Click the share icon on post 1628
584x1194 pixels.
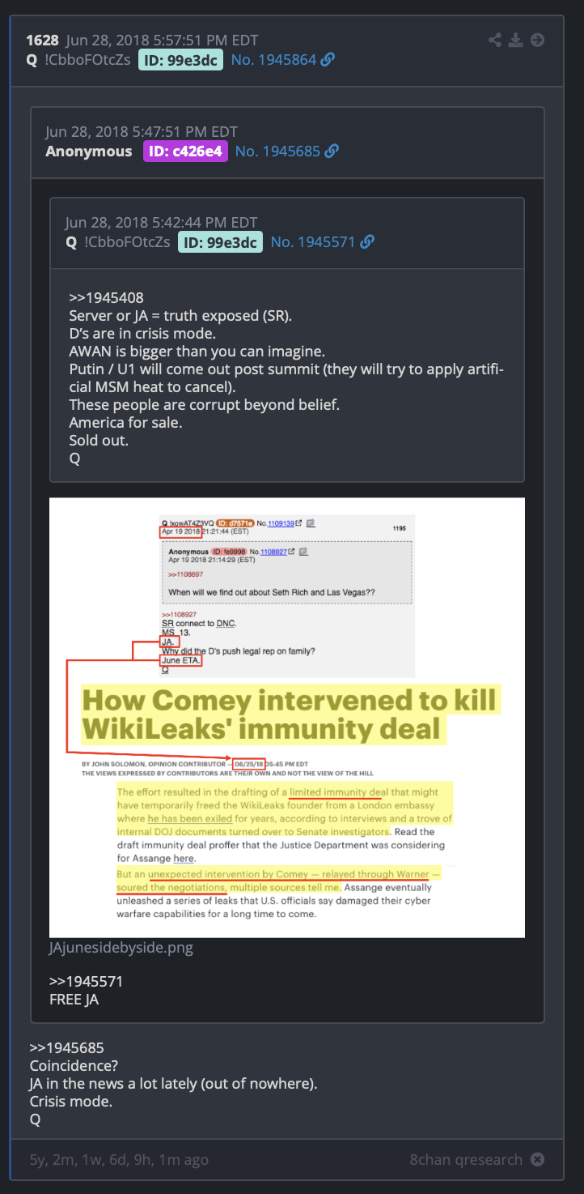pyautogui.click(x=495, y=41)
